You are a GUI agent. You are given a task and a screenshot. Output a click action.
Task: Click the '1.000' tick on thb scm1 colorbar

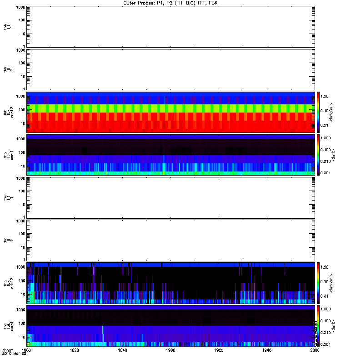coord(326,138)
